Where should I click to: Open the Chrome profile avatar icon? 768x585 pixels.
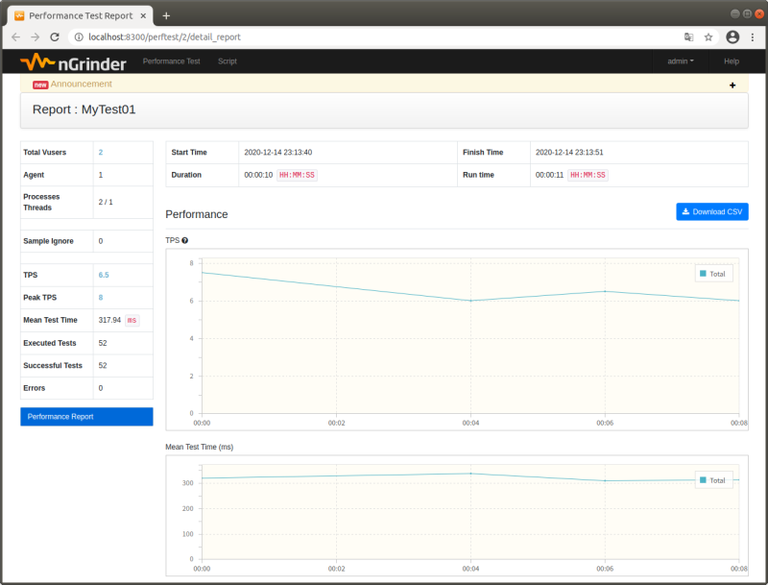732,37
